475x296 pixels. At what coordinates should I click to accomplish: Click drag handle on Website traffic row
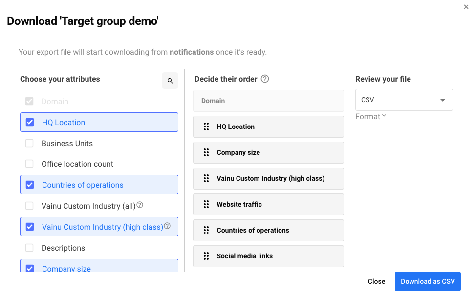(206, 204)
